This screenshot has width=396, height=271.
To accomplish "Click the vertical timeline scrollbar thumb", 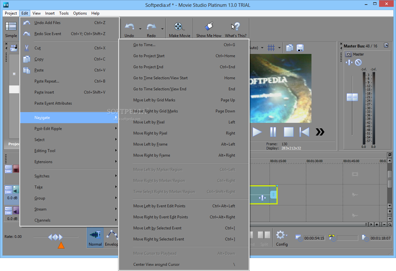I will point(390,179).
